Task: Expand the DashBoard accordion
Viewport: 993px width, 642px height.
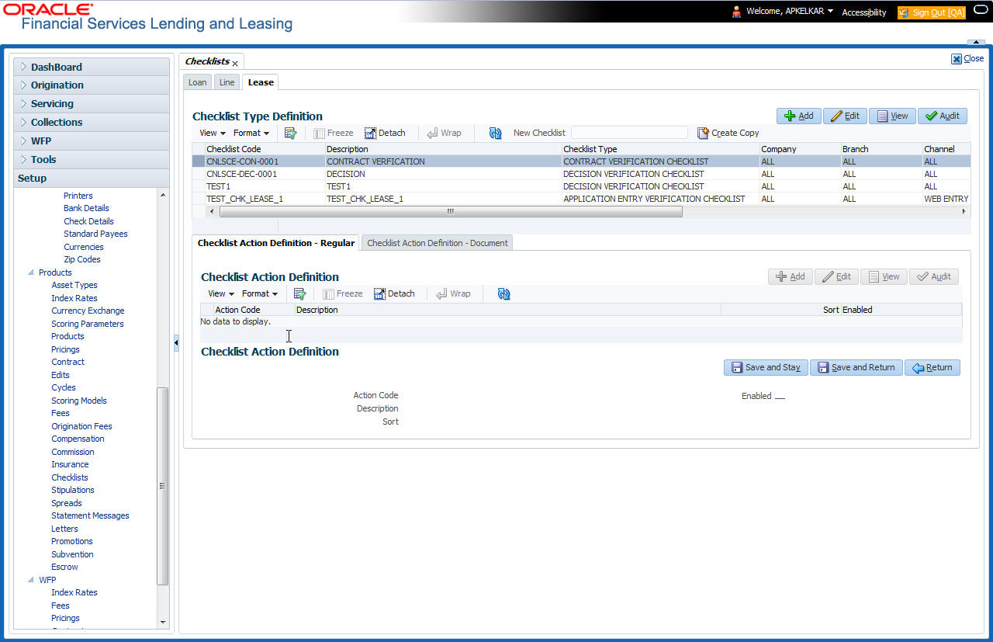Action: point(92,67)
